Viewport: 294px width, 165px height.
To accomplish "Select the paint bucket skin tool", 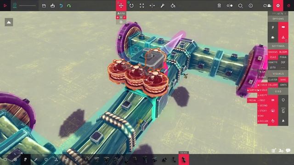I will click(173, 5).
